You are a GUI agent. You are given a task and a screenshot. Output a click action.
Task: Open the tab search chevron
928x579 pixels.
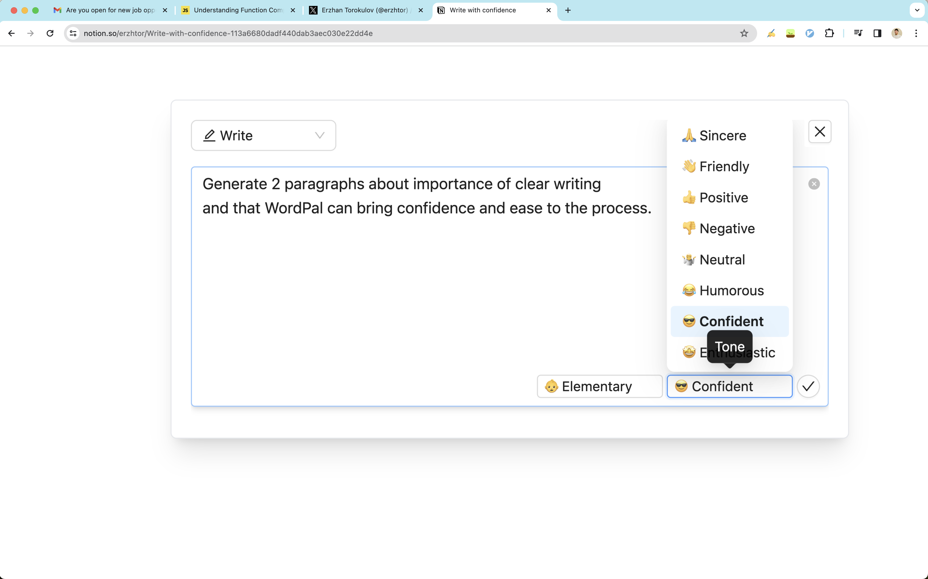[917, 10]
